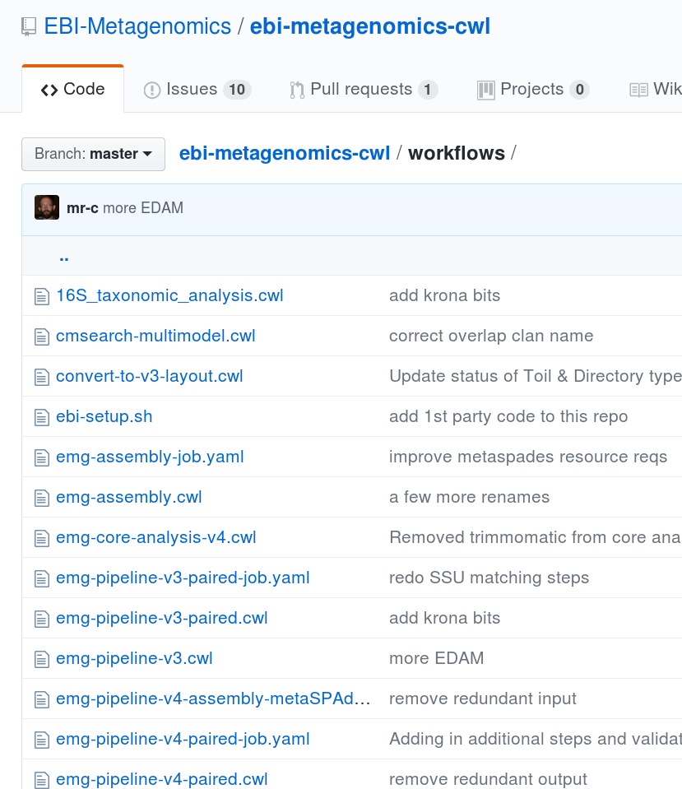
Task: Open ebi-setup.sh file
Action: [x=104, y=416]
